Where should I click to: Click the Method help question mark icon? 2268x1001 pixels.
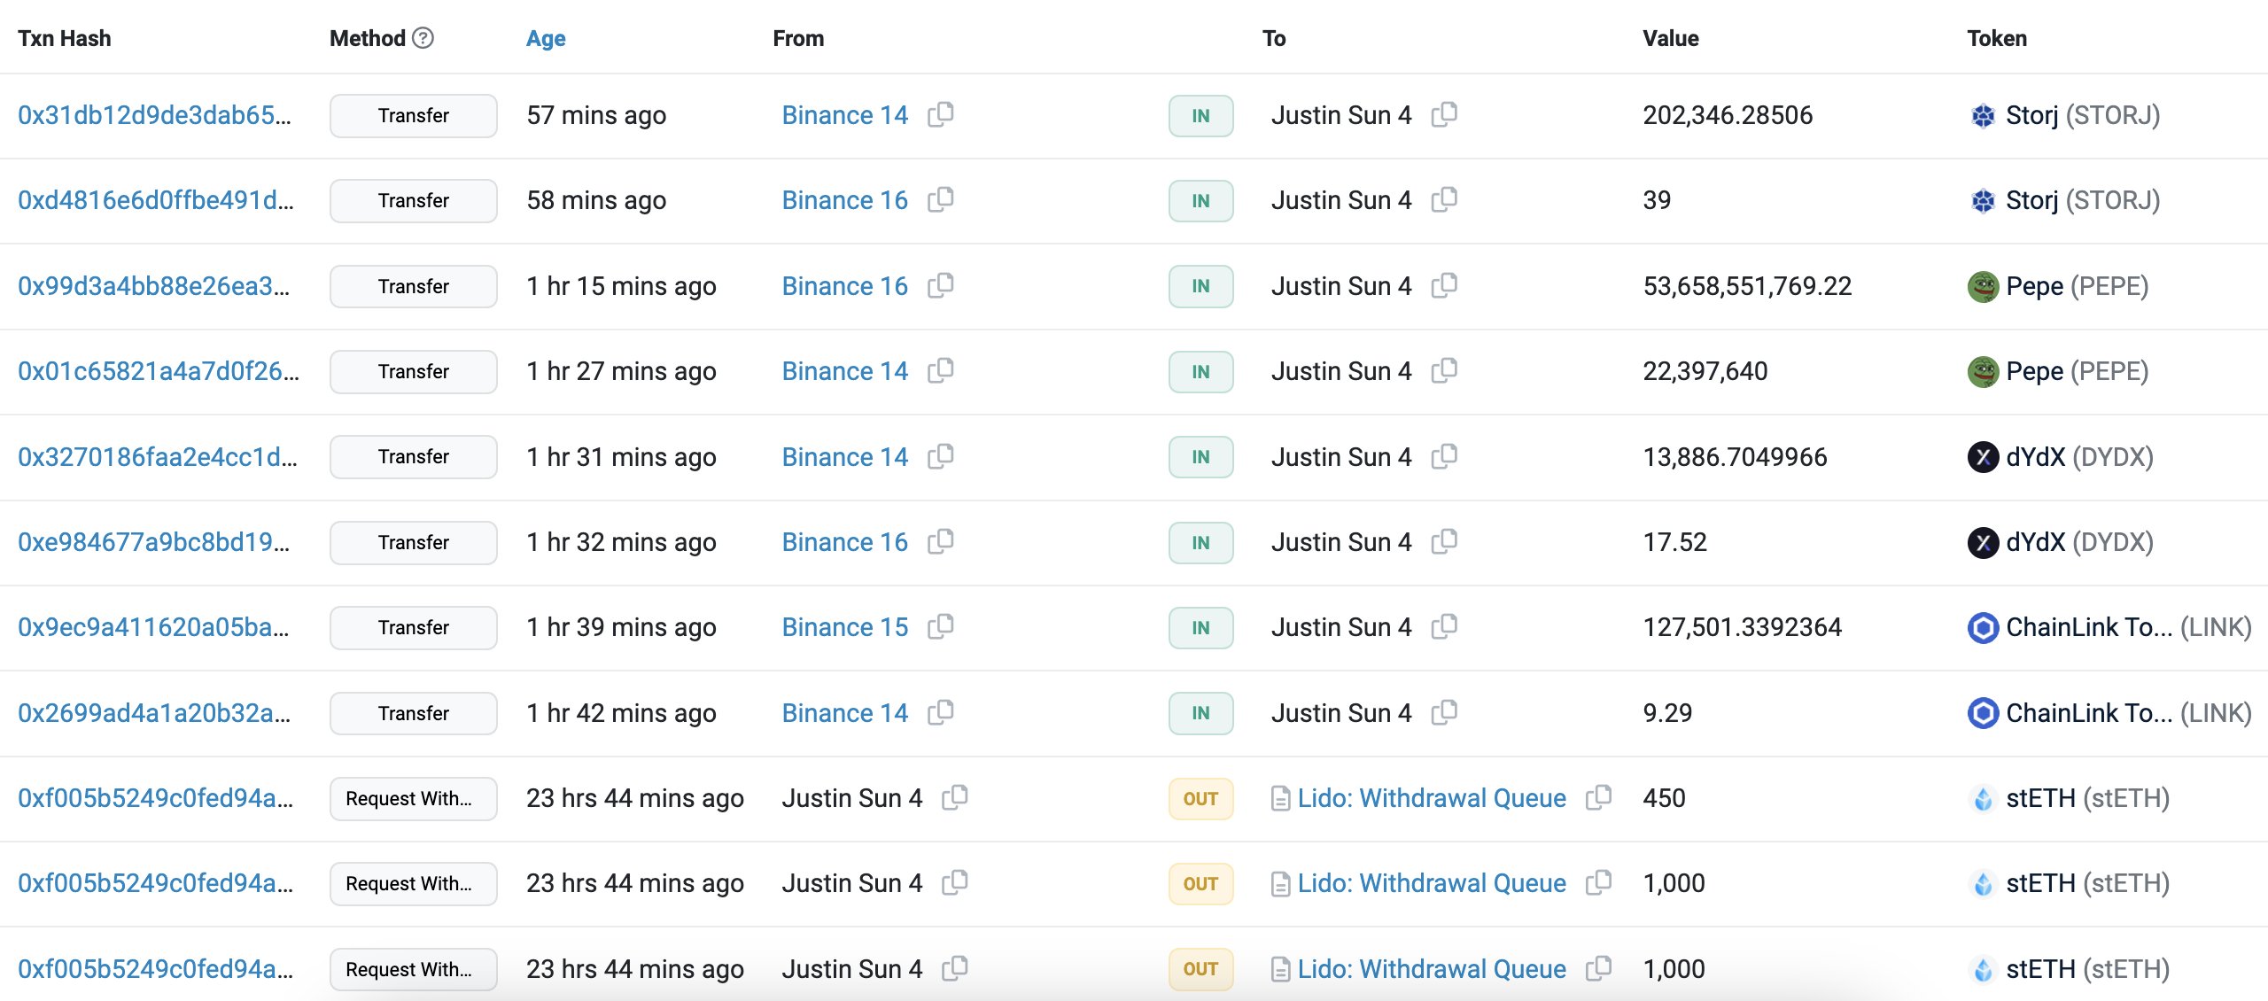(x=423, y=38)
